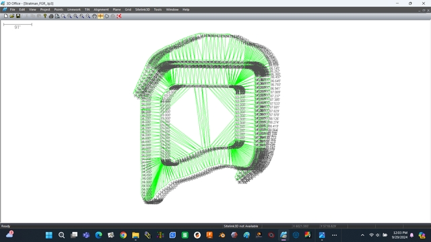The height and width of the screenshot is (242, 431).
Task: Expand hidden system tray icons chevron
Action: click(x=362, y=235)
